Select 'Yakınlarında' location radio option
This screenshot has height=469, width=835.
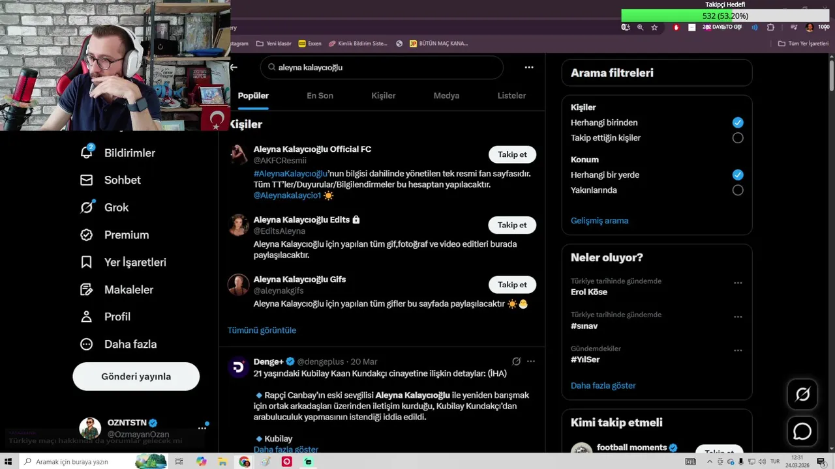738,190
